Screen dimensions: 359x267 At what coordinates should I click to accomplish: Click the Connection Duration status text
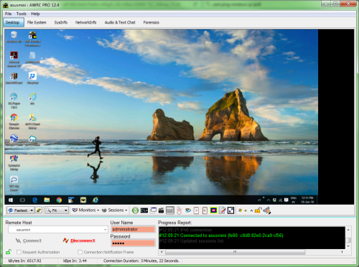click(141, 261)
